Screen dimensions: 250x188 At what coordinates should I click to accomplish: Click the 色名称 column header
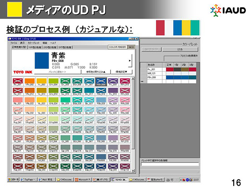coord(155,65)
